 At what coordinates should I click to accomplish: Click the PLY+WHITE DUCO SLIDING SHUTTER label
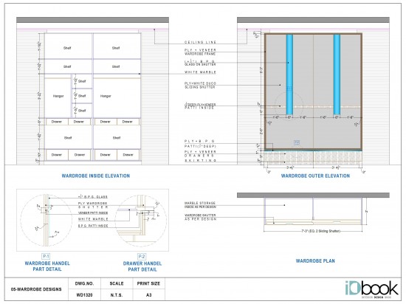coord(200,86)
